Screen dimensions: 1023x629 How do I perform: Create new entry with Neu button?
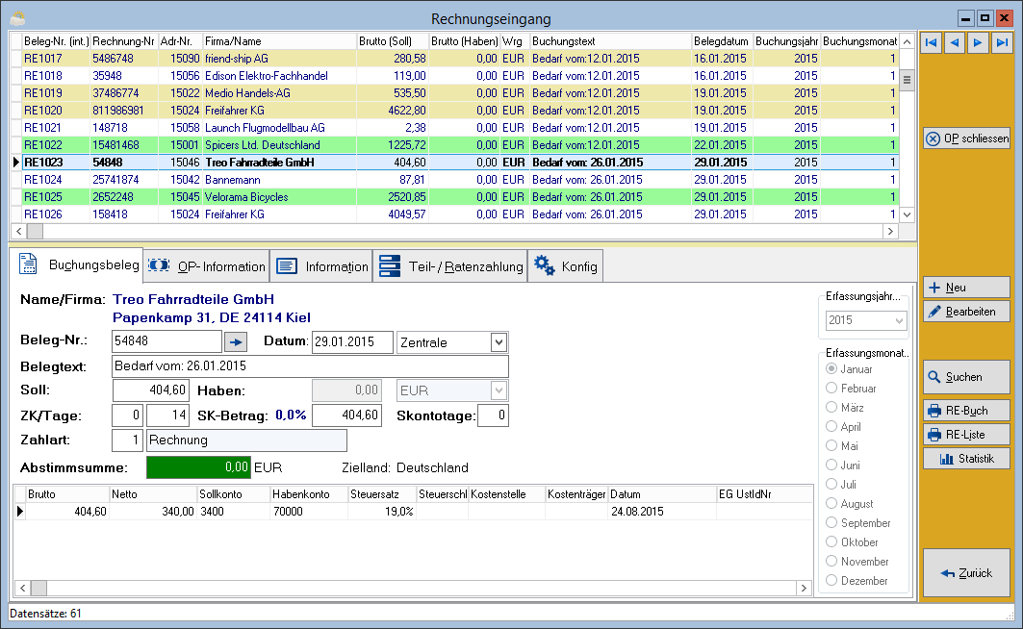coord(967,288)
